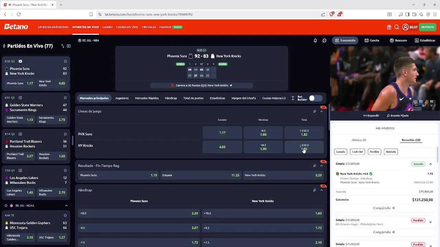
Task: Collapse the Resultado - Fin Tiempo Reg. section
Action: [321, 166]
